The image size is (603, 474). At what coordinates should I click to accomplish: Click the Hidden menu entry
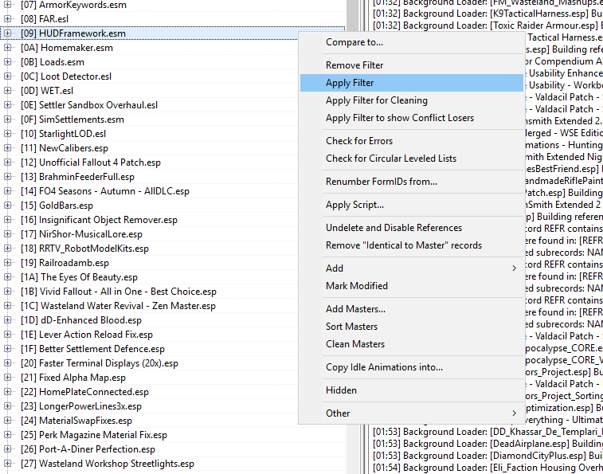click(412, 390)
